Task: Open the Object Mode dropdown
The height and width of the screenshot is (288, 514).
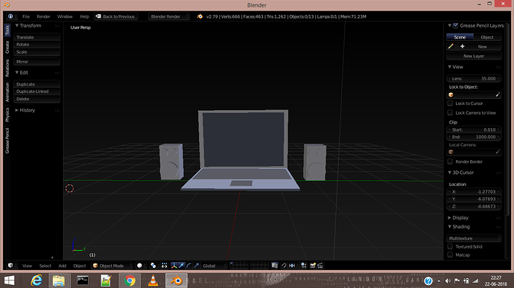Action: (x=112, y=266)
